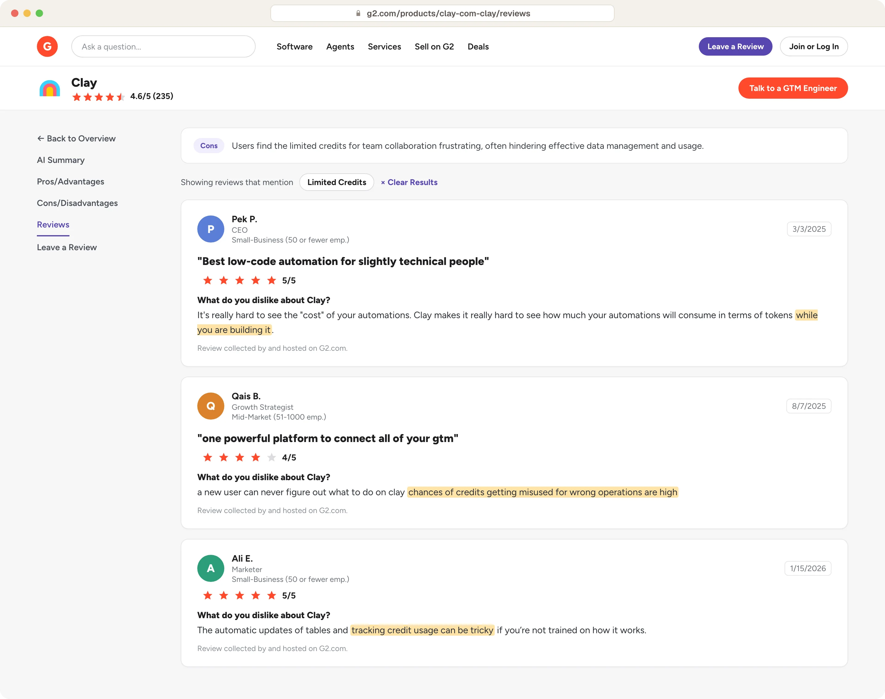Click Join or Log In button

point(813,47)
